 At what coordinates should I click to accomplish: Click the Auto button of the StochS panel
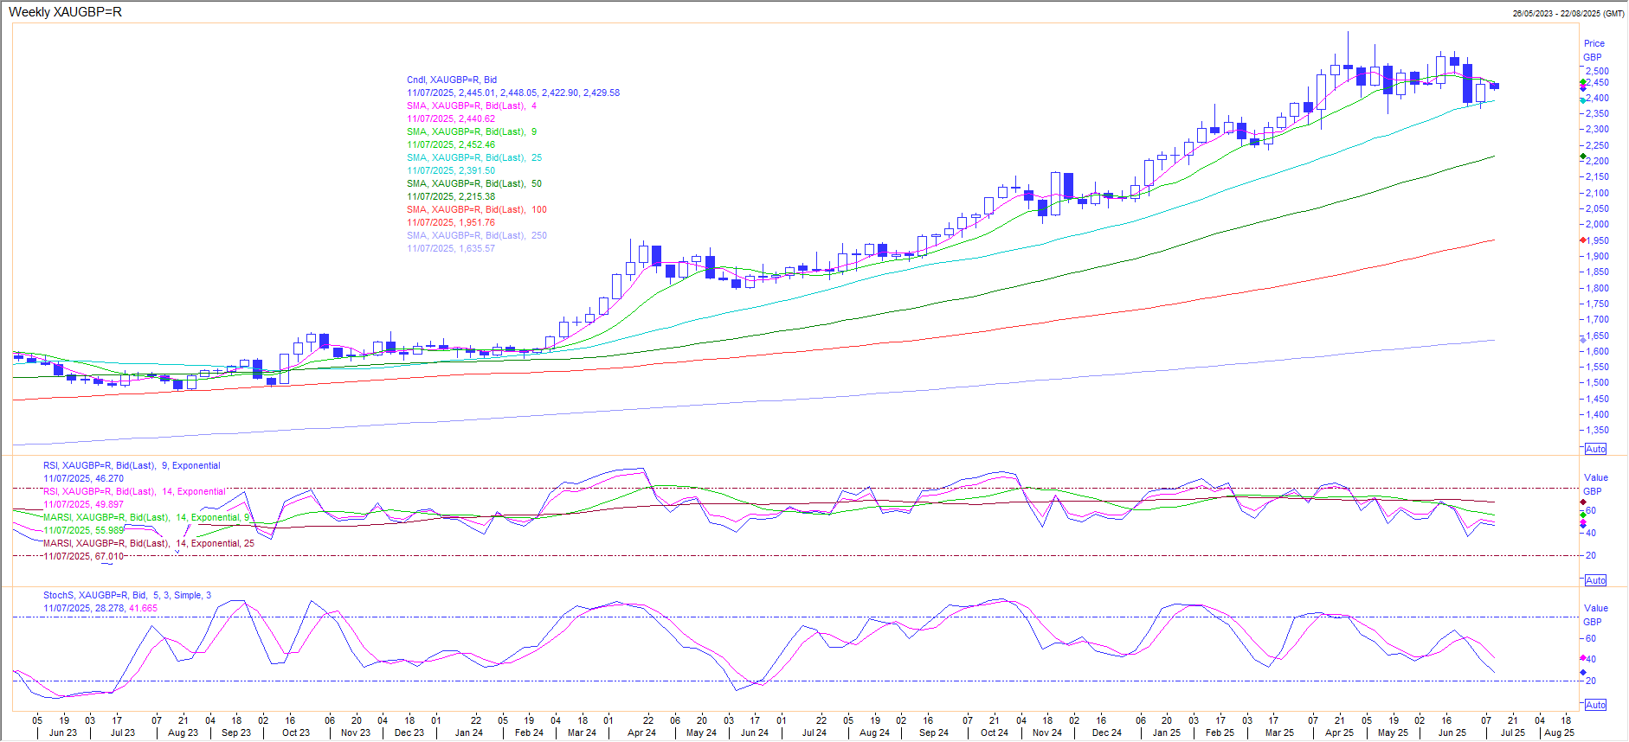pos(1595,705)
